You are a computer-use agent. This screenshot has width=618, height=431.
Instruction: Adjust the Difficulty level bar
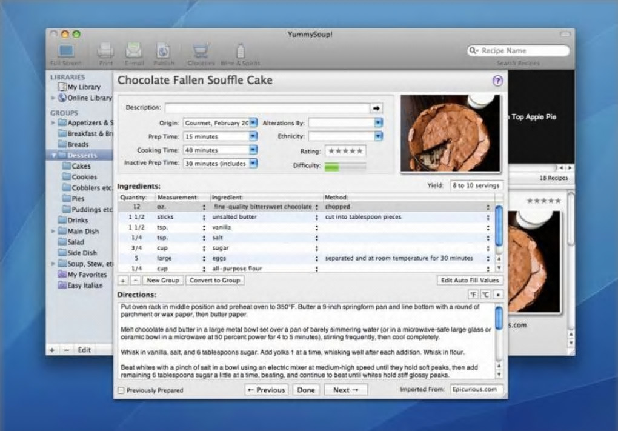point(345,167)
